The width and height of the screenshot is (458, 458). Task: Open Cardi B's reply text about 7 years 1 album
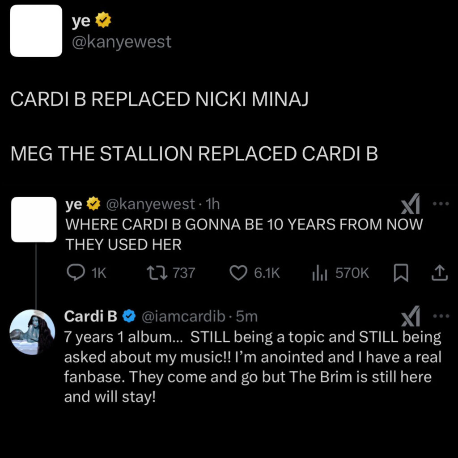[x=253, y=367]
